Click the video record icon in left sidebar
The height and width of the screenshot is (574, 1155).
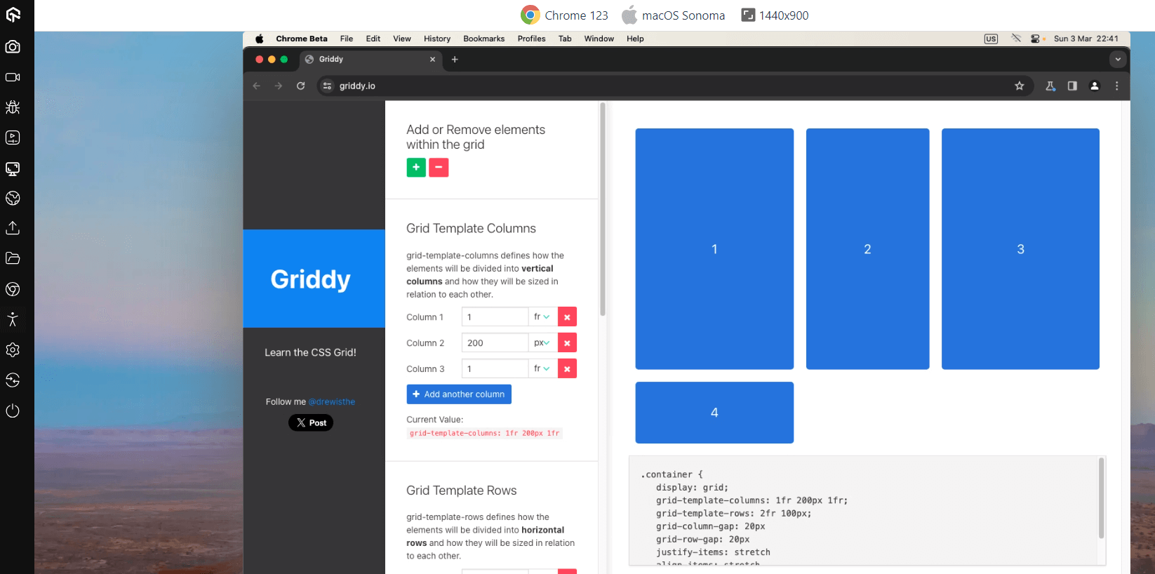pos(13,77)
